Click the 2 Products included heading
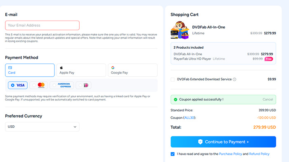 point(188,47)
